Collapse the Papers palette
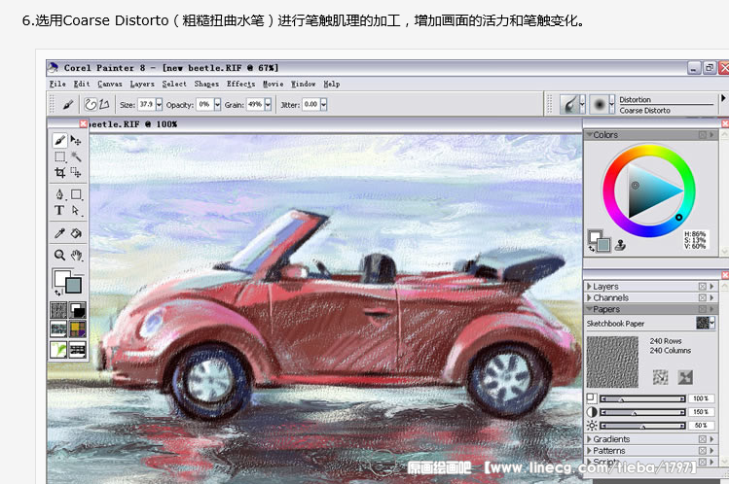The image size is (729, 484). tap(589, 309)
